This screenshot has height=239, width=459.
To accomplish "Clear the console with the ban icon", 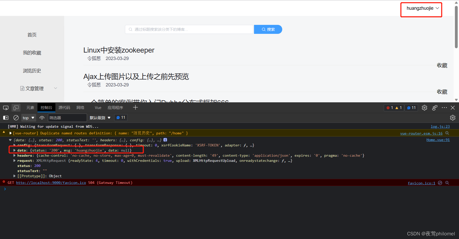I will coord(16,117).
